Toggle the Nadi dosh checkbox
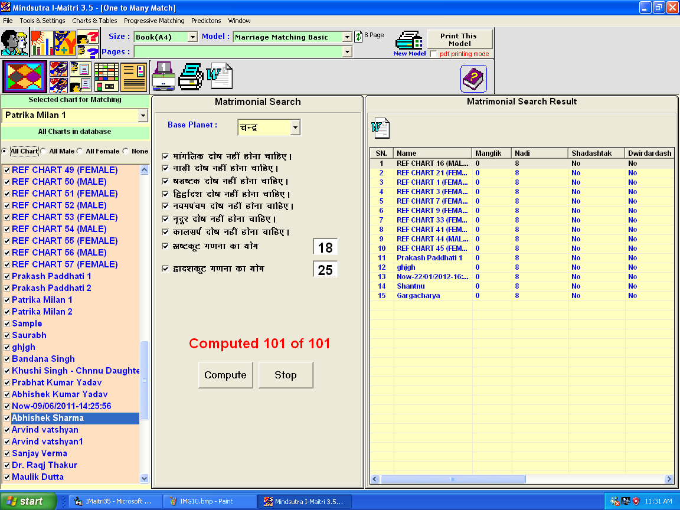 [x=165, y=168]
